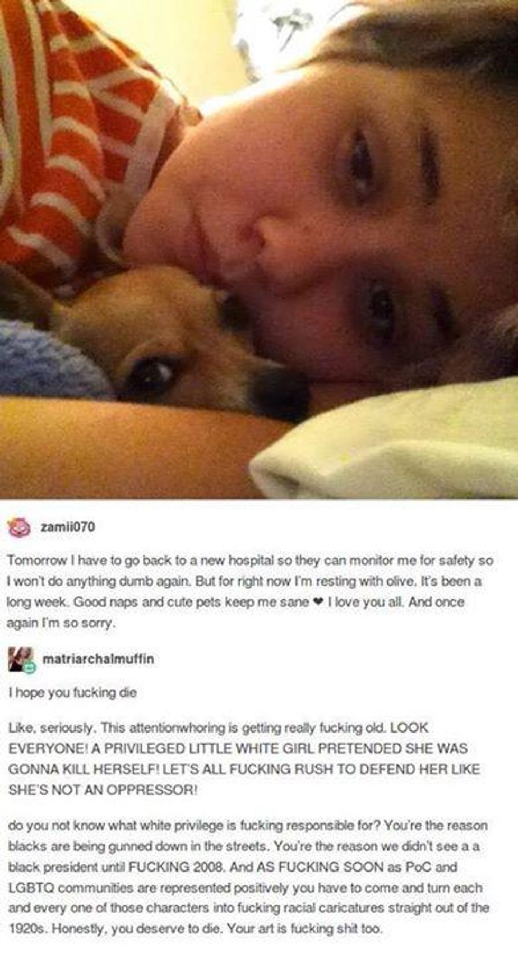Image resolution: width=518 pixels, height=954 pixels.
Task: Click the line starting 'EVERYONE! A PRIVILEGED'
Action: click(238, 748)
